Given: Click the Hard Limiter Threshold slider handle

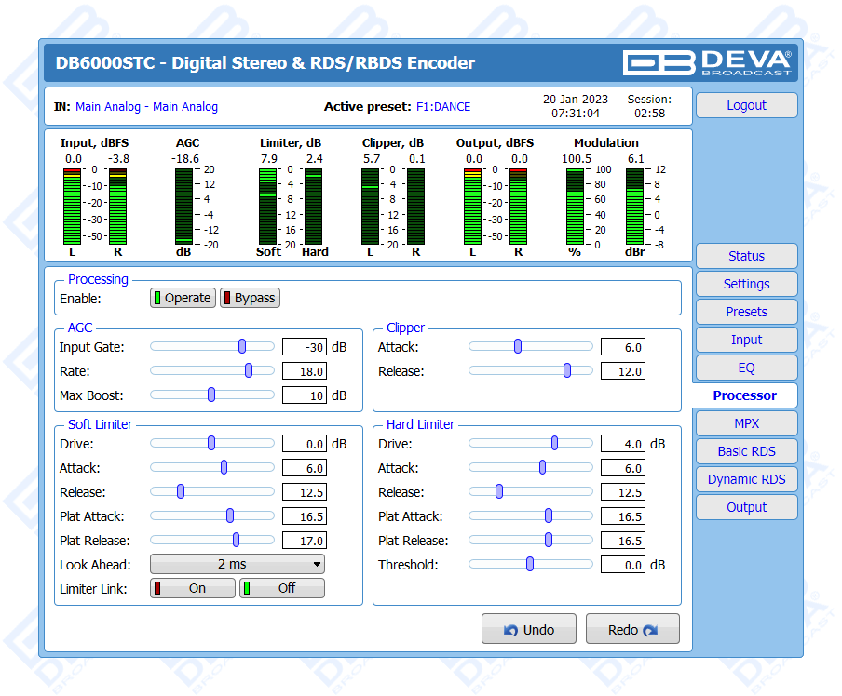Looking at the screenshot, I should coord(530,564).
